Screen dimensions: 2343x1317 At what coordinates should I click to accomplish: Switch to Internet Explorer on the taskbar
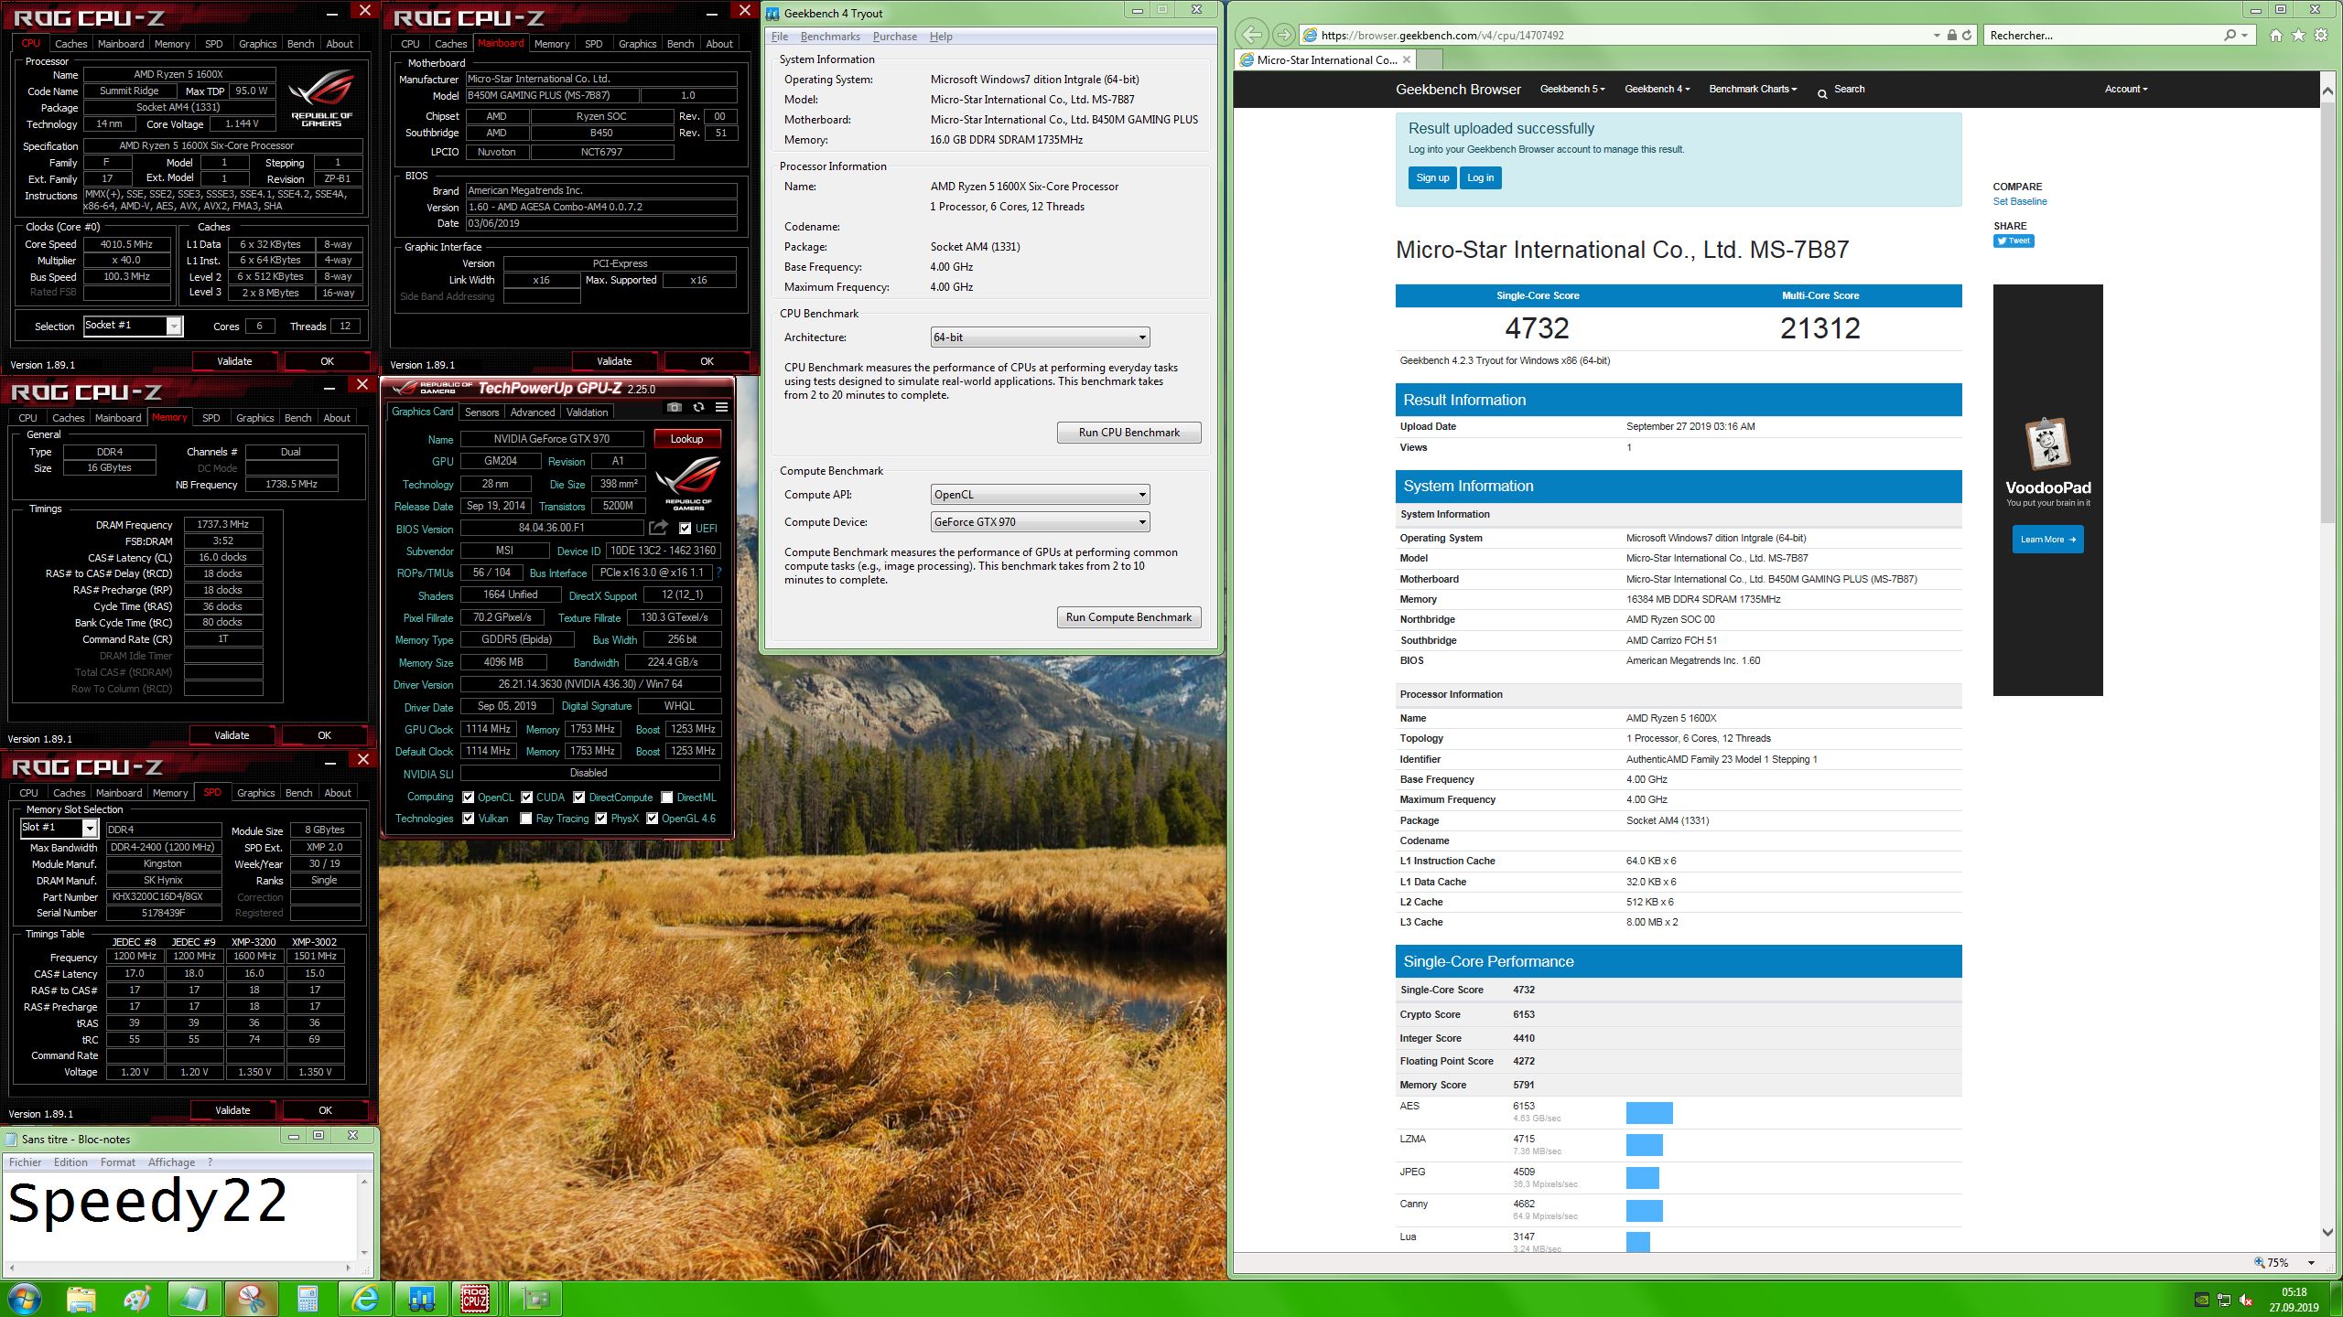coord(365,1299)
